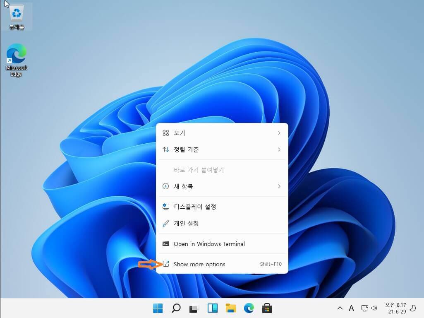Select the Recycle Bin desktop icon
This screenshot has width=424, height=318.
coord(17,17)
